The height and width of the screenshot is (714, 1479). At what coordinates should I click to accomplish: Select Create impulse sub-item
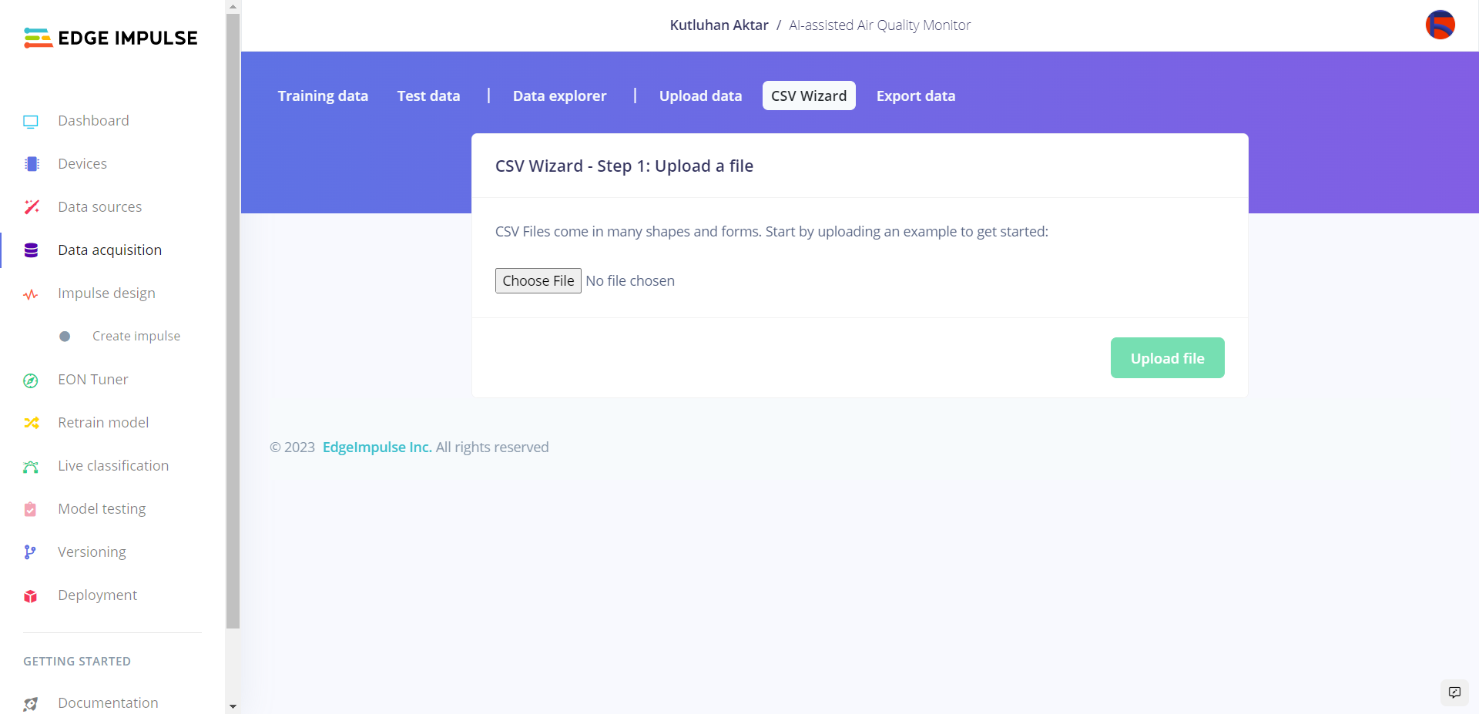pos(136,337)
